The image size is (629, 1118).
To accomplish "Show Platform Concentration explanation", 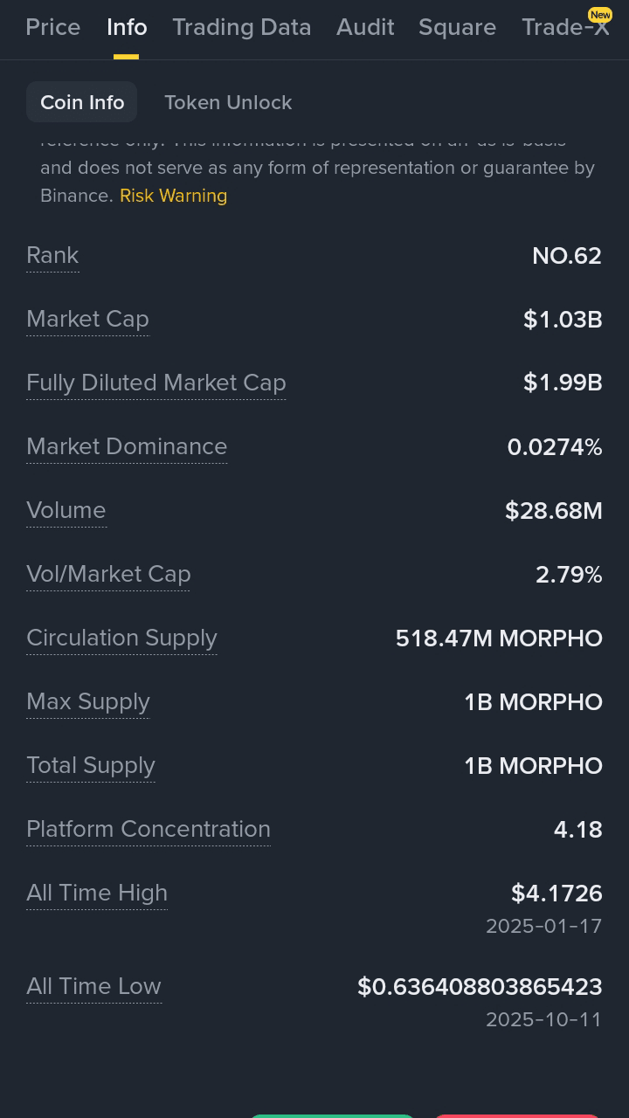I will pos(149,829).
